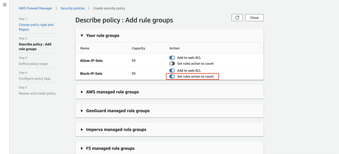Toggle Add to web ACL for Block-IP-Sets
Screen dimensions: 339x154
tap(172, 71)
